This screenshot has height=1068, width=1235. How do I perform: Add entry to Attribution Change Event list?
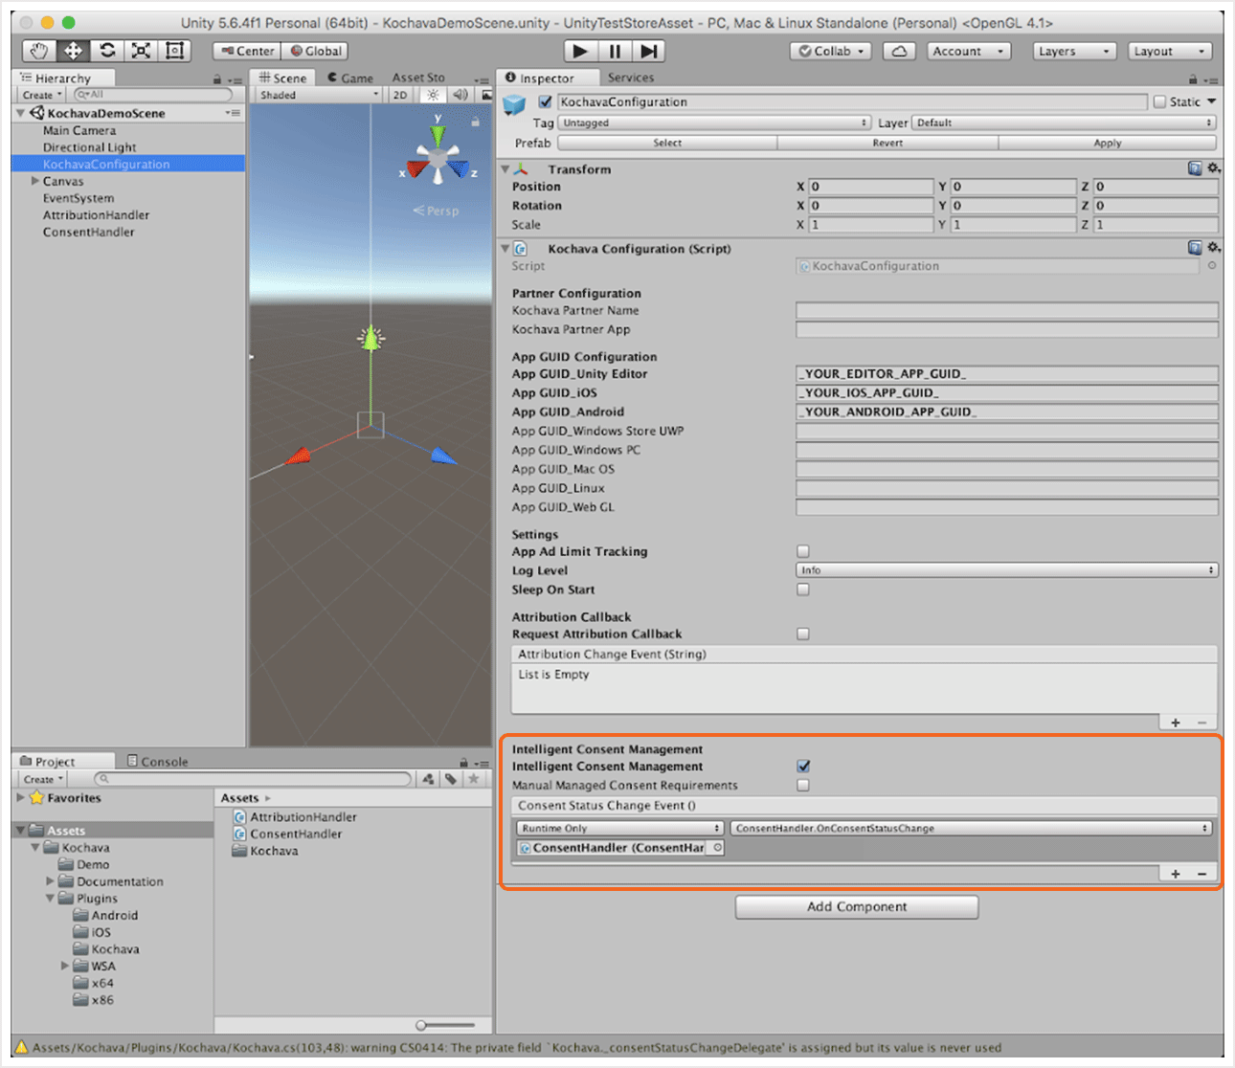[1176, 723]
